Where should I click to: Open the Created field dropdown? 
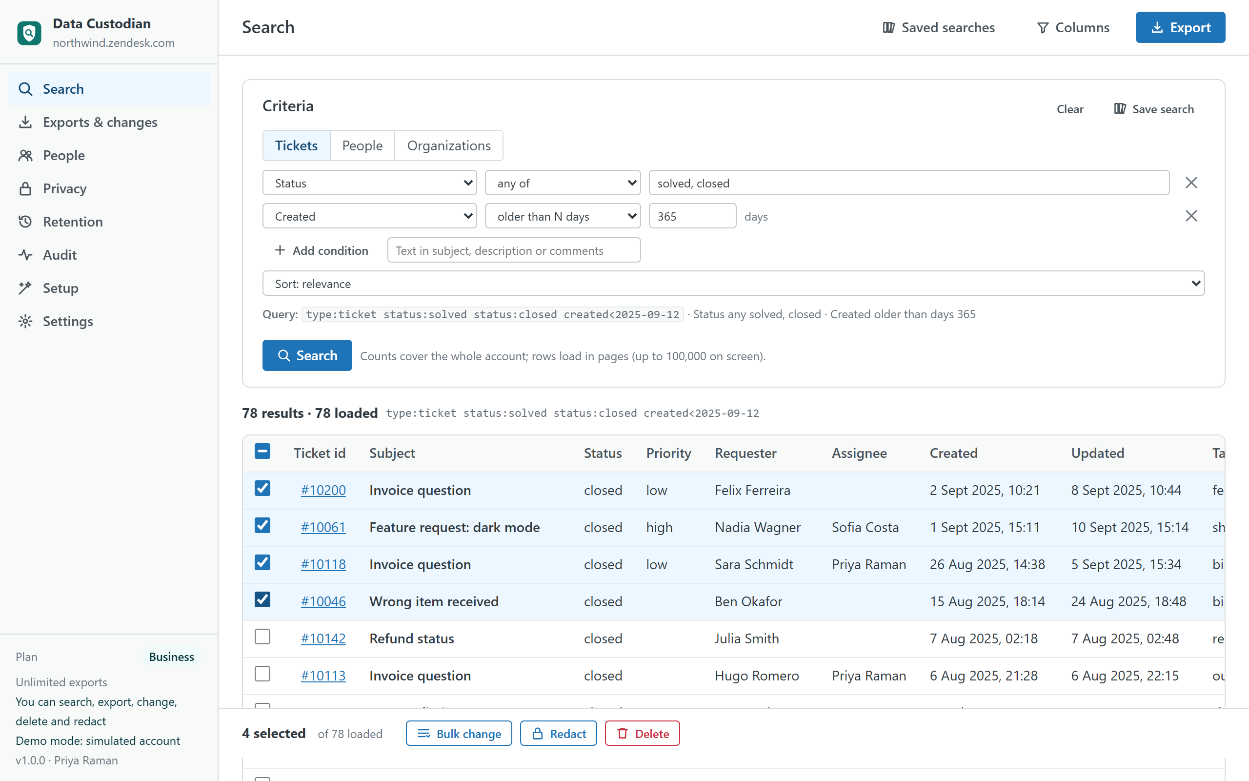[369, 216]
